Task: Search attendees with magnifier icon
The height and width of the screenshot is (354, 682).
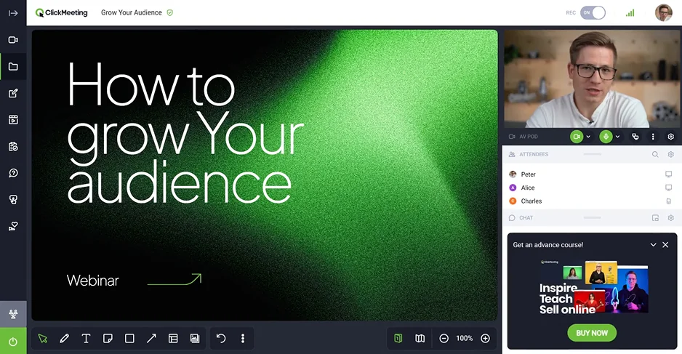Action: [655, 154]
